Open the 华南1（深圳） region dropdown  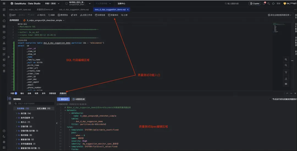coord(52,3)
